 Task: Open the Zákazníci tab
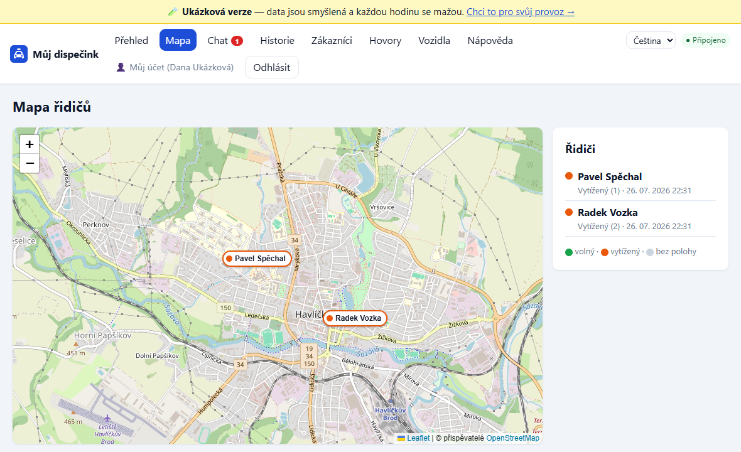(x=332, y=41)
